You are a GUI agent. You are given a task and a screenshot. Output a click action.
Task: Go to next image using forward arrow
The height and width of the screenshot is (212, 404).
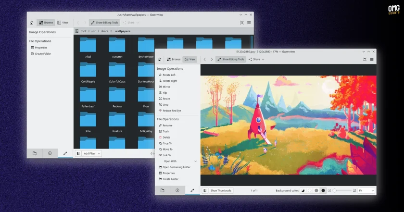tap(212, 59)
